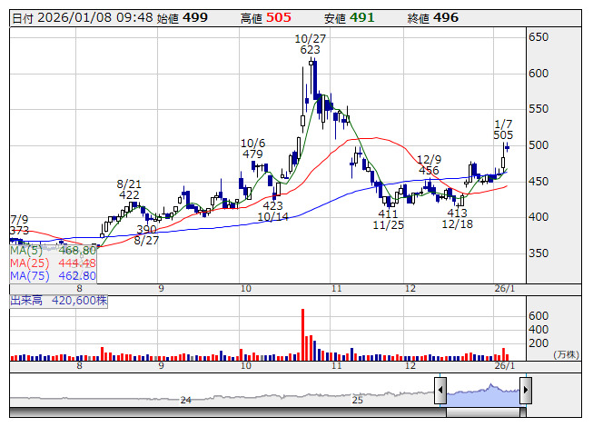Click the 1/7 high label 505
Viewport: 593px width, 427px height.
point(504,134)
